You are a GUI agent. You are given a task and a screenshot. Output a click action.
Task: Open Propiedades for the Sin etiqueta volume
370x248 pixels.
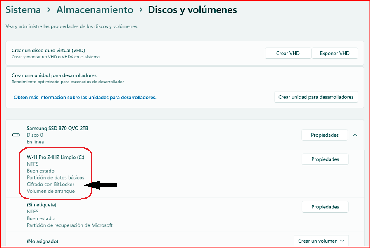[x=325, y=207]
